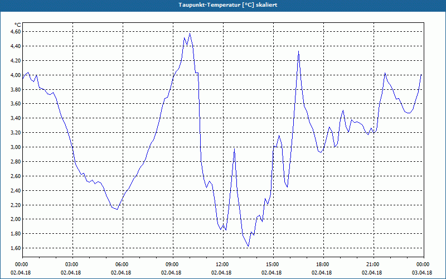Screen dimensions: 446x279
Task: Pick the '15:00' time label
Action: pos(272,264)
